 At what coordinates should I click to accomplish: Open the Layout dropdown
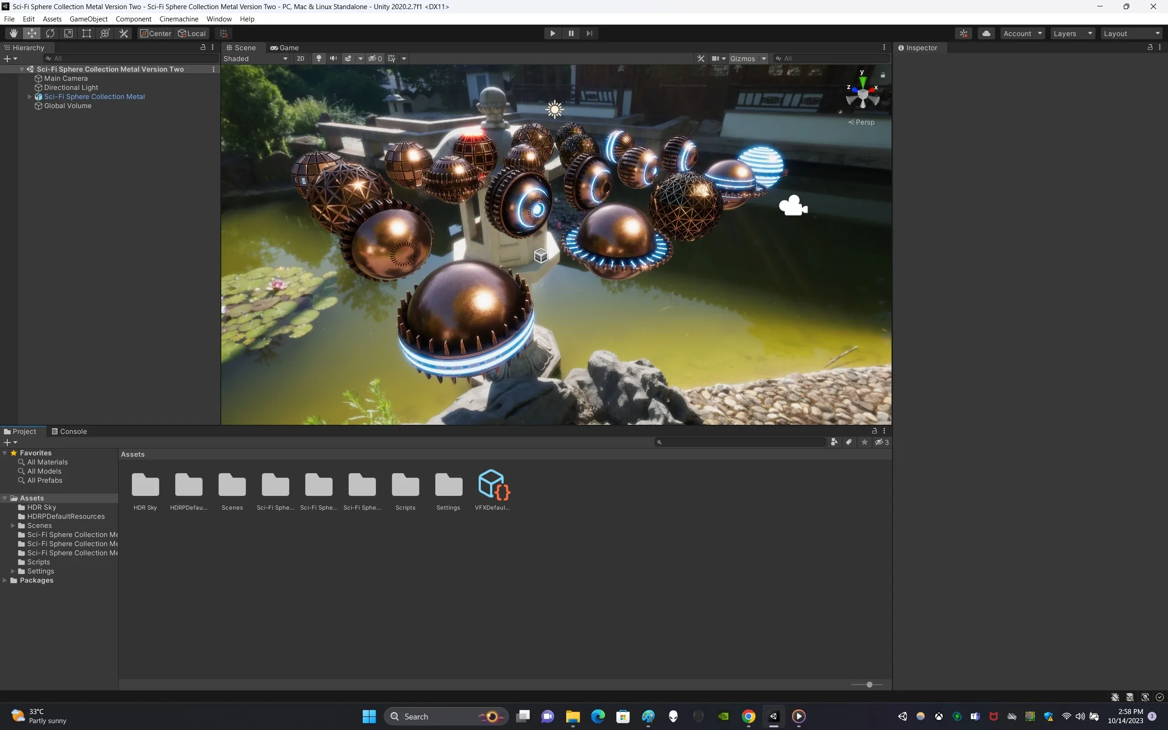point(1131,33)
